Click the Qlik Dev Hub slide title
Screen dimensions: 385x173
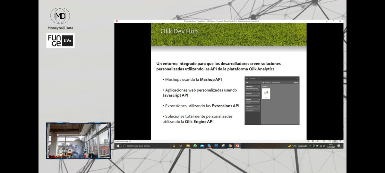click(x=179, y=31)
